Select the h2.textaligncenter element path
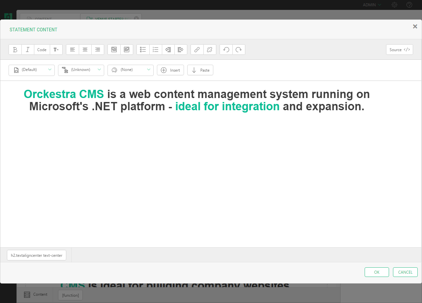422x303 pixels. point(37,255)
